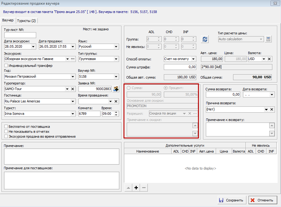Image resolution: width=281 pixels, height=207 pixels.
Task: Close the voucher editing window
Action: tap(275, 3)
